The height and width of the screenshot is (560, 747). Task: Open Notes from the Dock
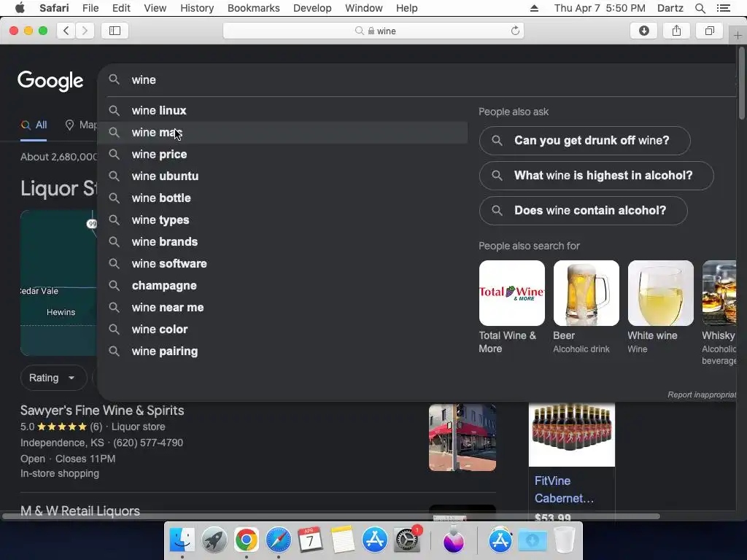[343, 540]
